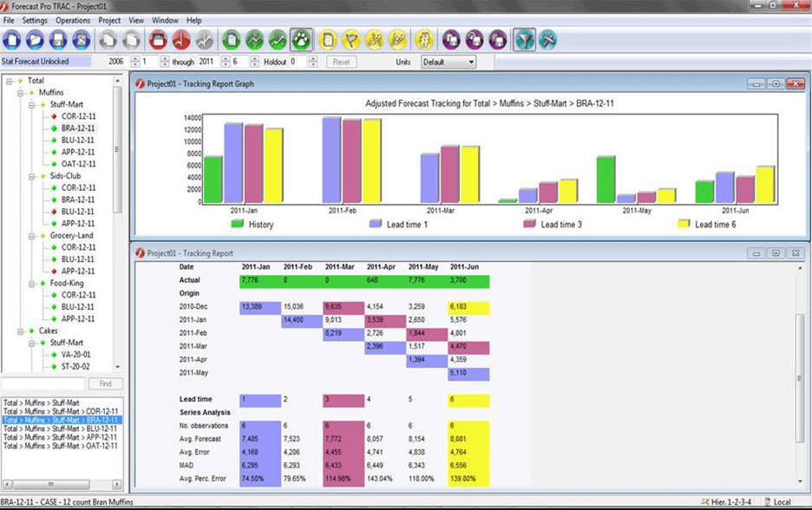Click the blue Print toolbar icon

(x=81, y=39)
